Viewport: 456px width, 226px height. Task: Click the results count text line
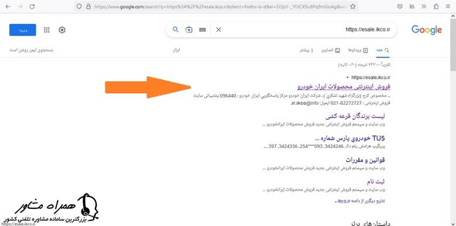coord(364,65)
